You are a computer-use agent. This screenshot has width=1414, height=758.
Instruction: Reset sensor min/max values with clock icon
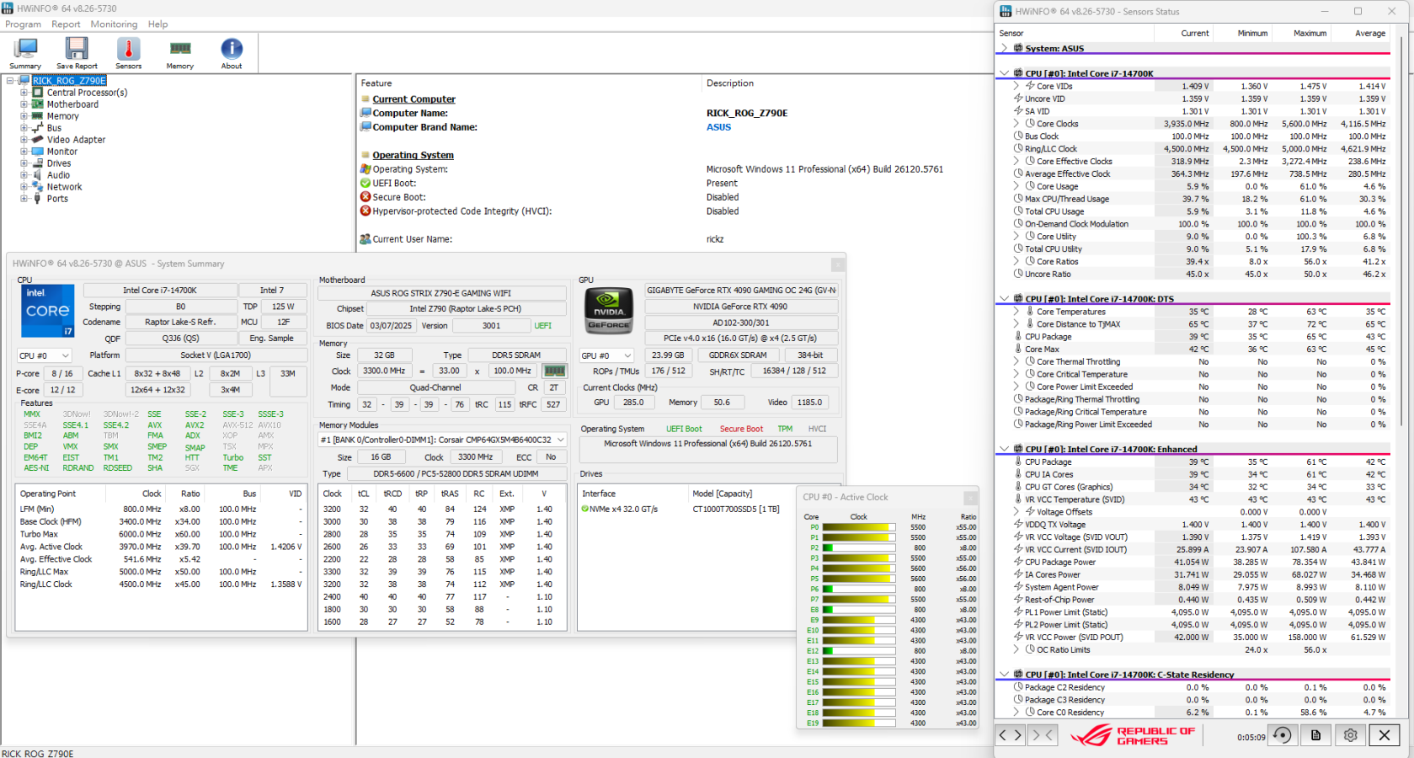click(x=1282, y=735)
